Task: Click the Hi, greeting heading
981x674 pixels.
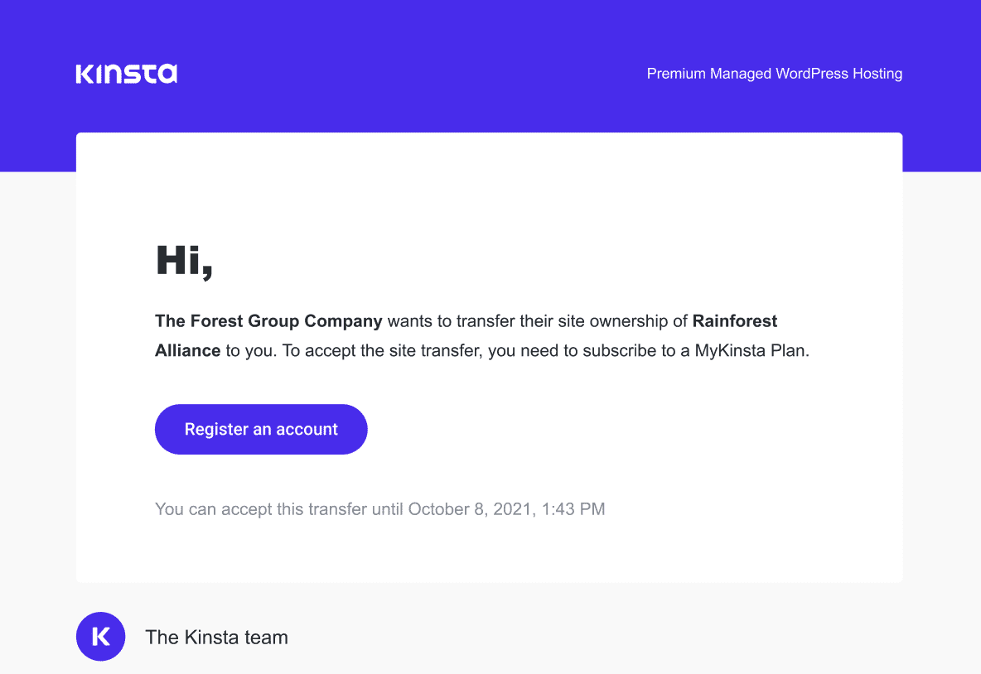Action: point(184,259)
